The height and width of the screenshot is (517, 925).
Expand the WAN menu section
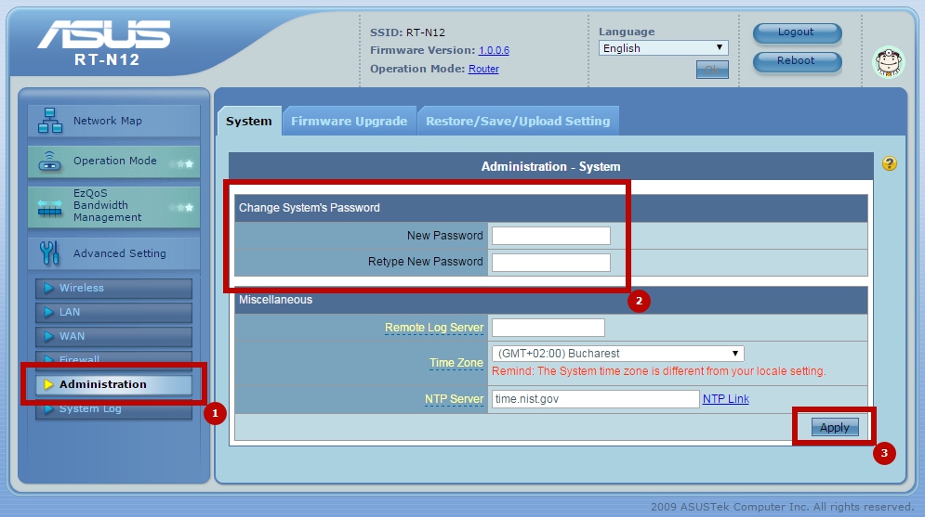coord(113,336)
